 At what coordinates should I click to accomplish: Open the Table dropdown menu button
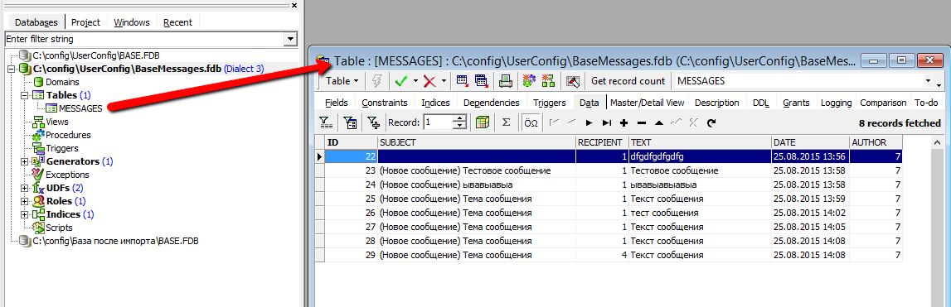click(x=342, y=80)
